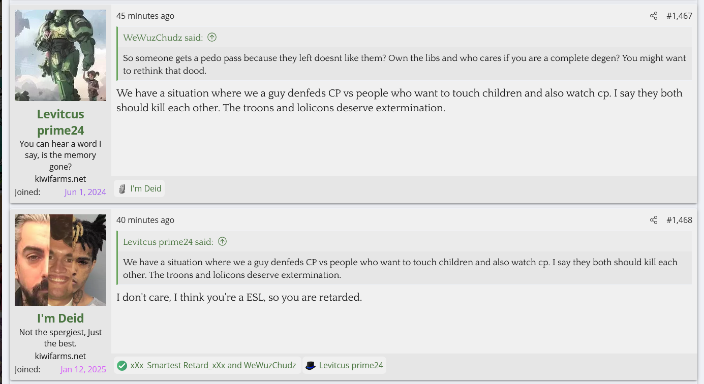This screenshot has height=384, width=704.
Task: Click the top hat reaction icon
Action: point(311,365)
